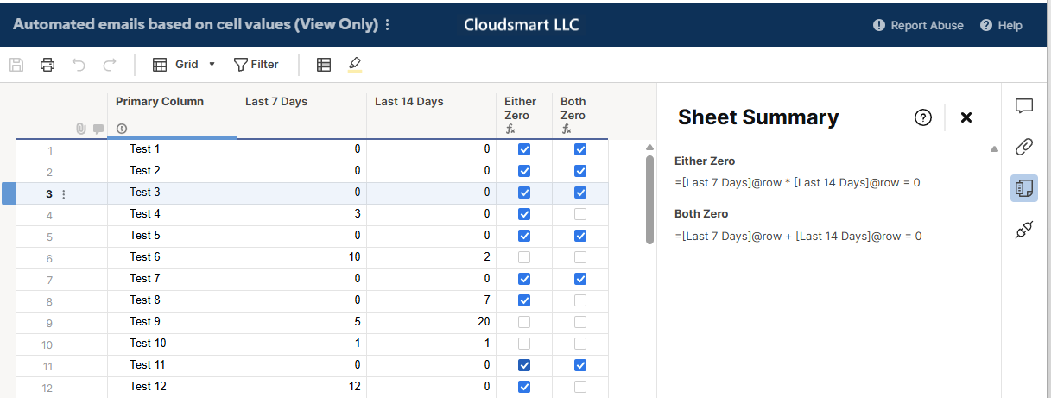Open the Conversations panel icon
Viewport: 1051px width, 398px height.
tap(1024, 106)
